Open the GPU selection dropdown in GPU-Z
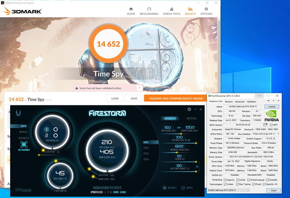The height and width of the screenshot is (198, 290). tap(228, 190)
